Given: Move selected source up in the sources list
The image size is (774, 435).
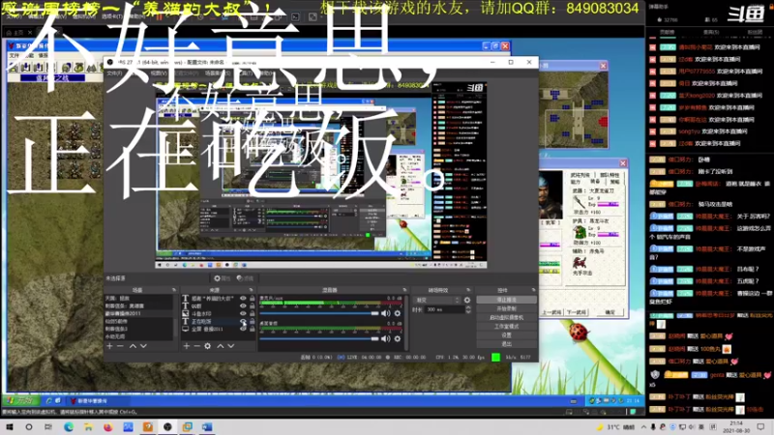Looking at the screenshot, I should coord(221,346).
